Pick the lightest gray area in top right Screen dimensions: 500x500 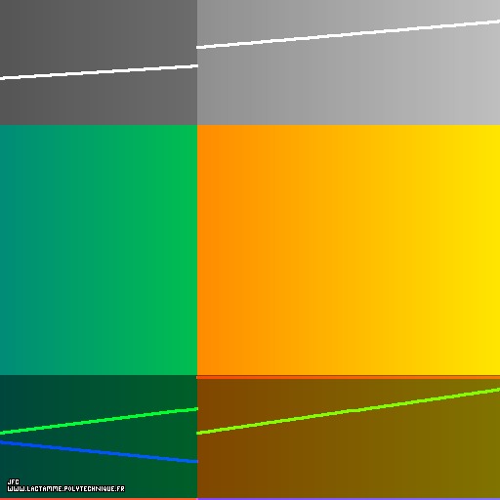coord(485,62)
